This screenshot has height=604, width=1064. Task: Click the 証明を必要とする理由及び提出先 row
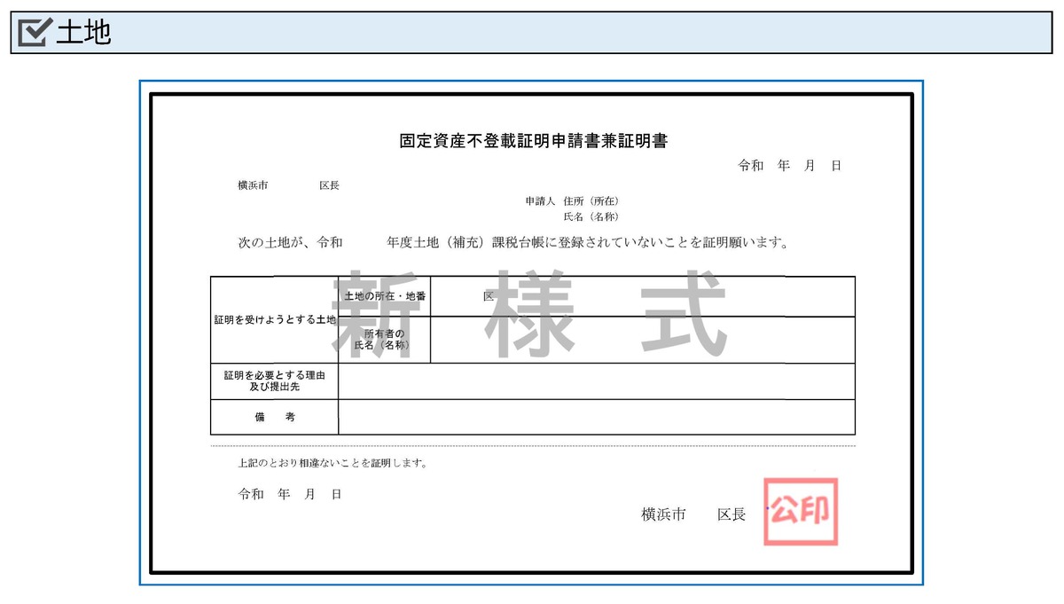pyautogui.click(x=274, y=380)
